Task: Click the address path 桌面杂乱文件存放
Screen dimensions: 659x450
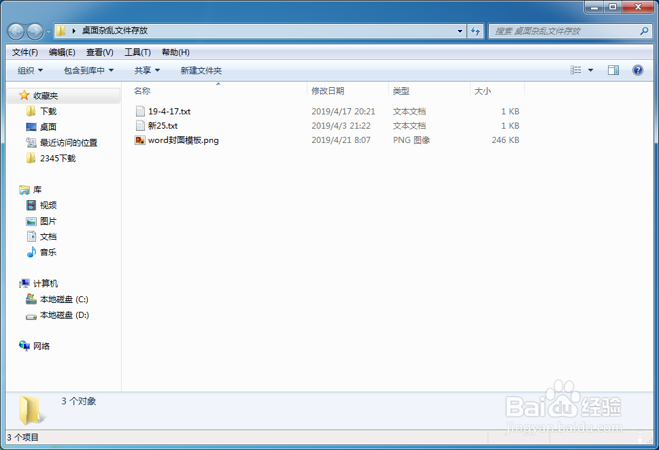Action: pos(115,31)
